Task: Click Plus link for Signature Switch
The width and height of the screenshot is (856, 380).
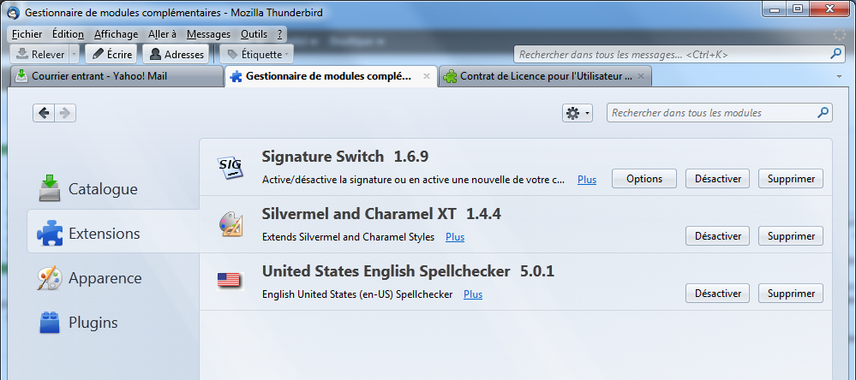Action: click(587, 180)
